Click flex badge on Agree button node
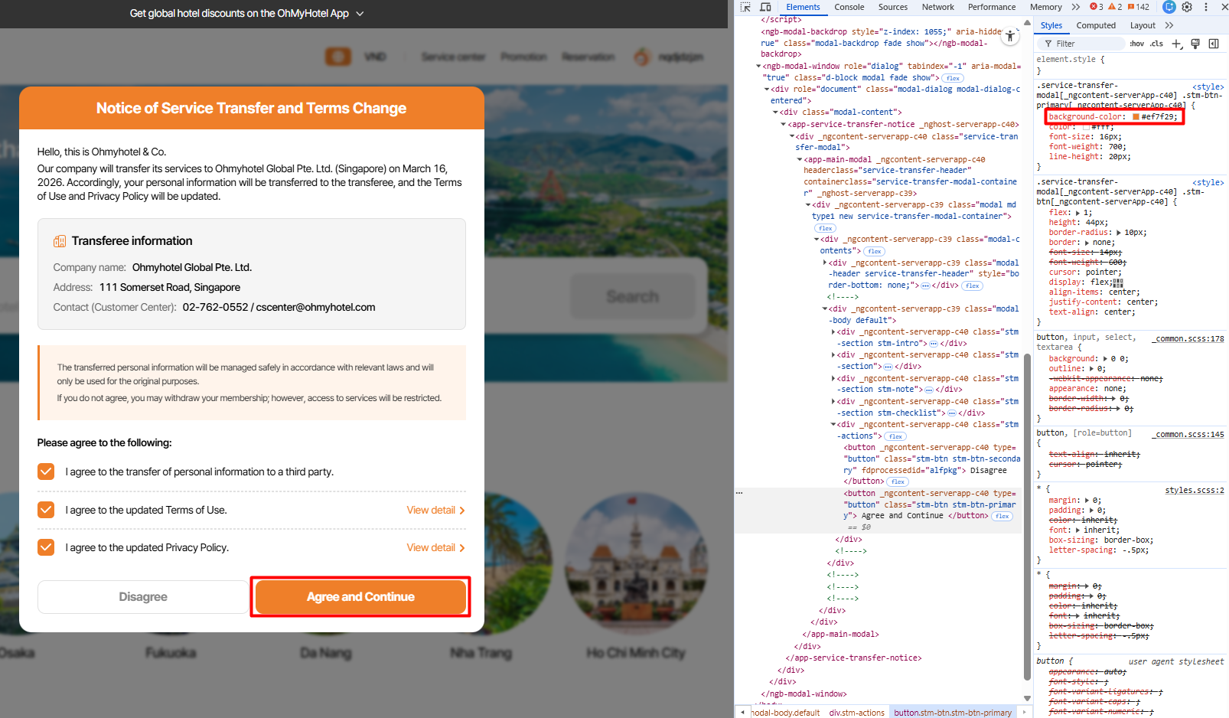1229x718 pixels. coord(1002,517)
